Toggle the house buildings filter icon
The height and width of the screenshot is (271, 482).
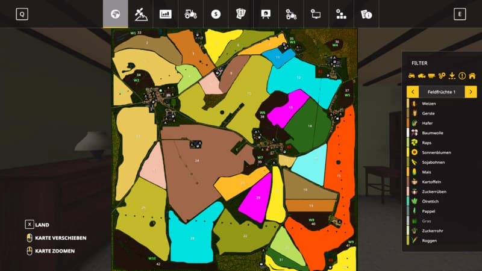(472, 76)
